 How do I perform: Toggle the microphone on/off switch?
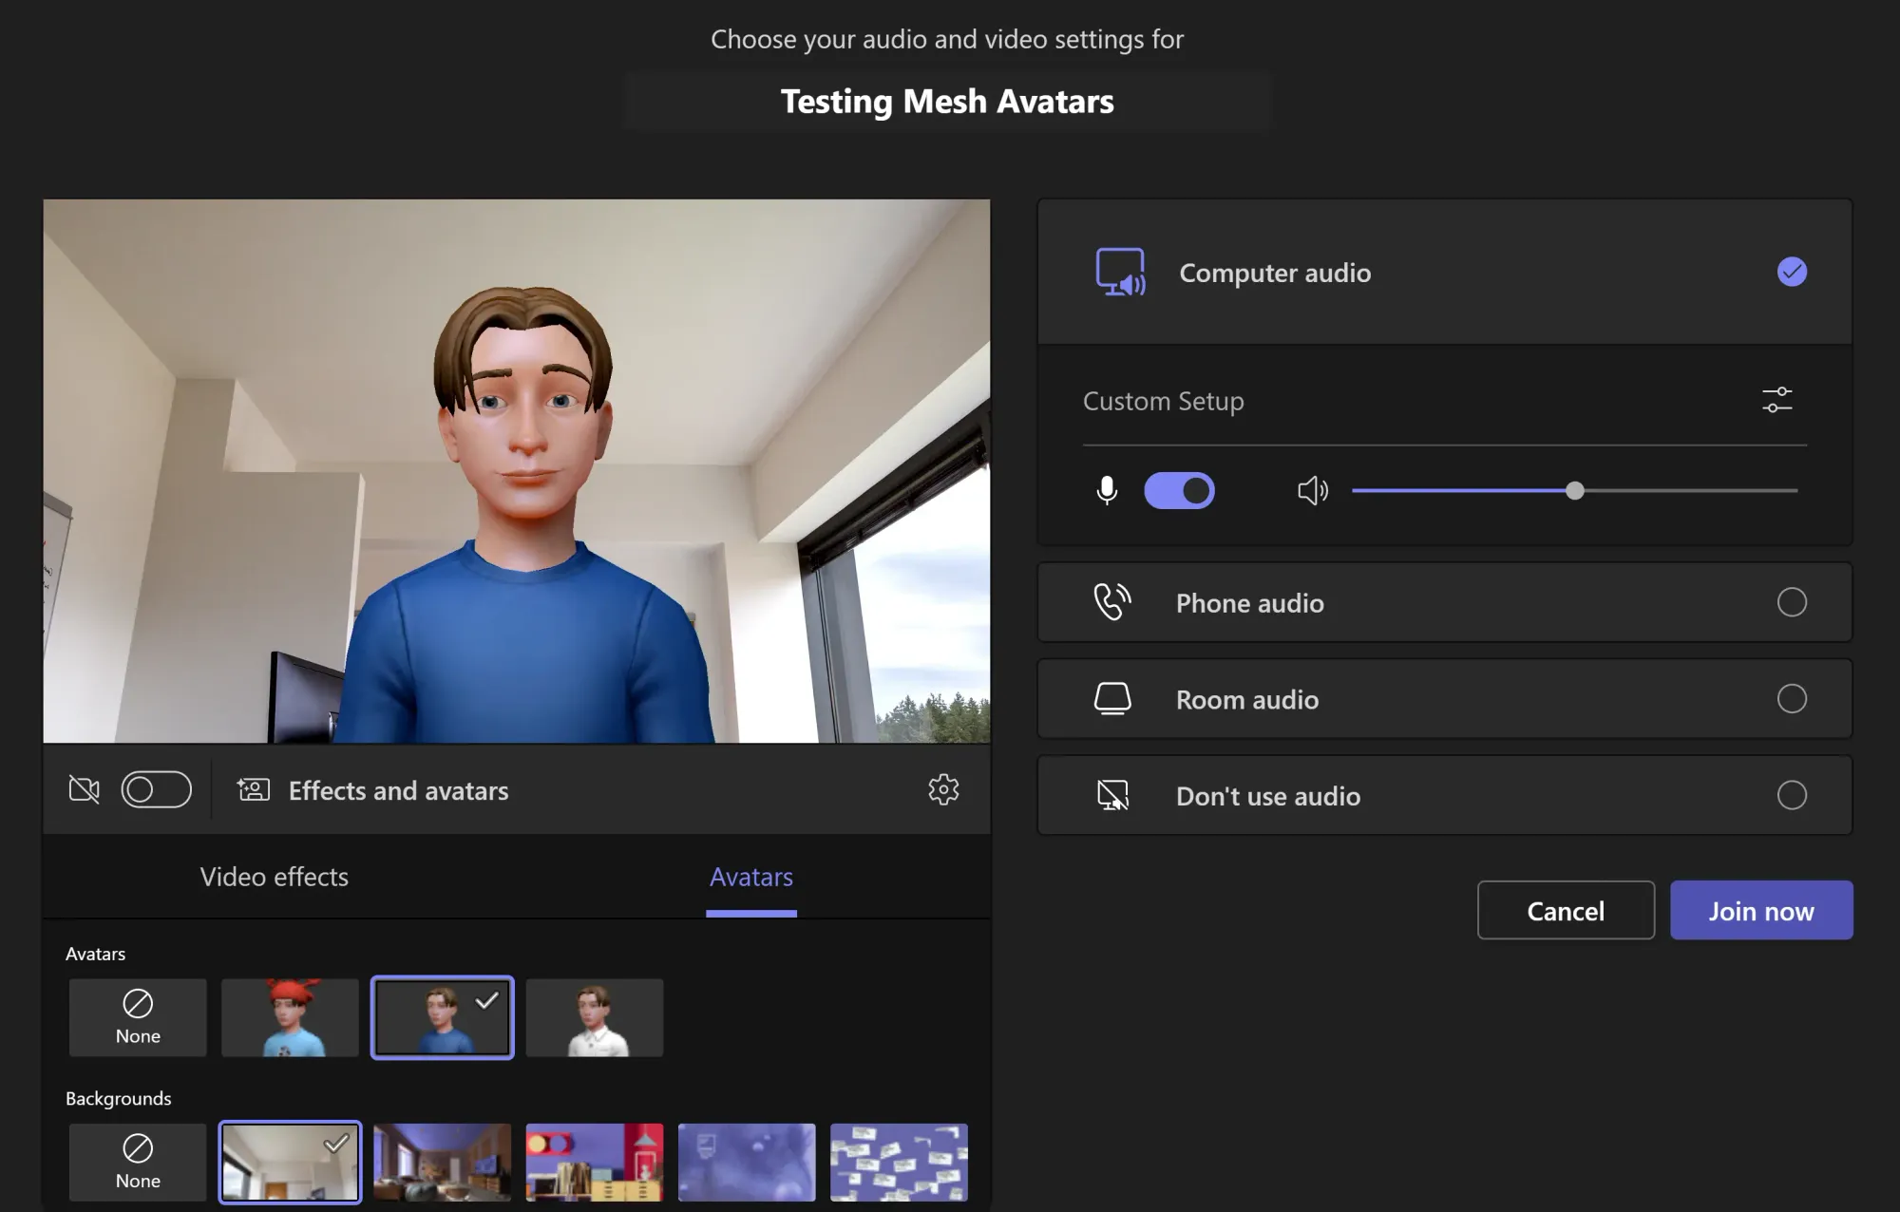pyautogui.click(x=1177, y=490)
